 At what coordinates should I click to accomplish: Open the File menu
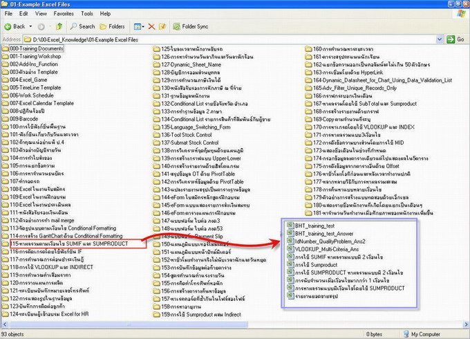click(8, 14)
